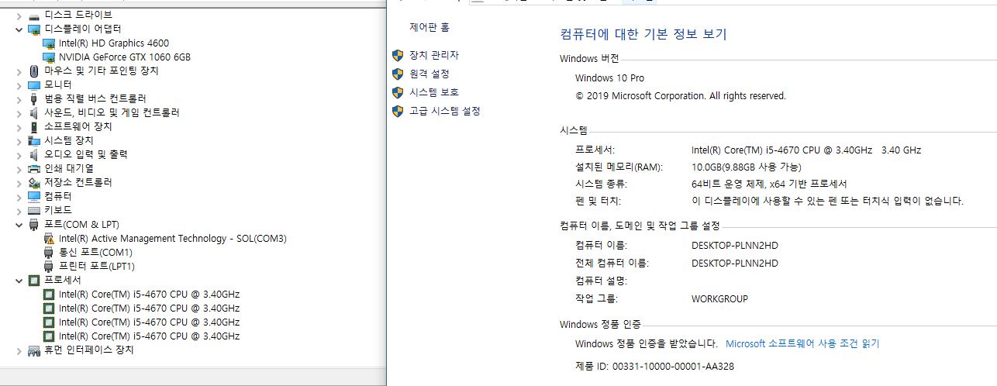Collapse the 디스플레이 어댑터 category
This screenshot has width=997, height=386.
19,29
